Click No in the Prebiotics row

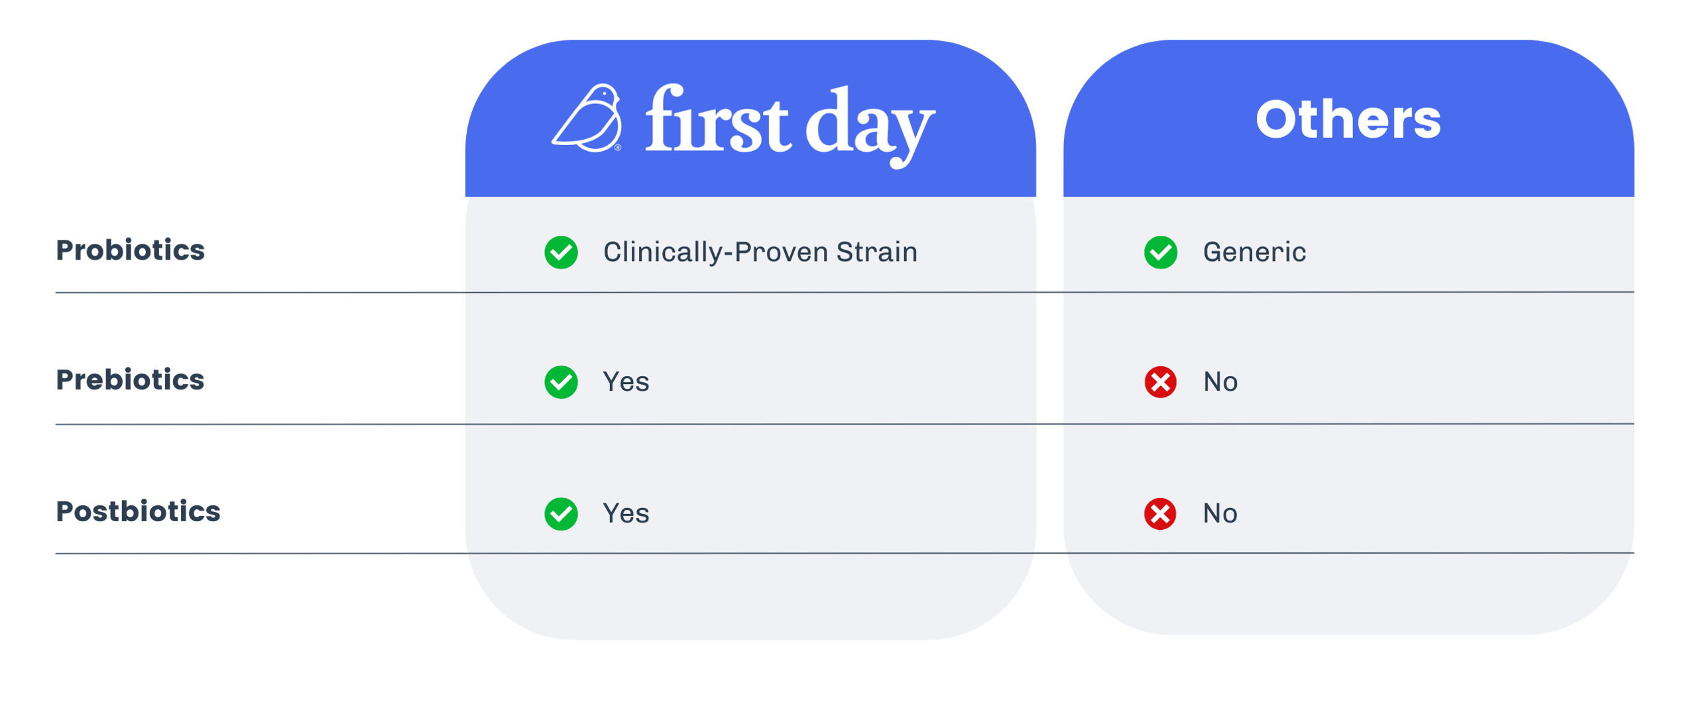[x=1220, y=382]
